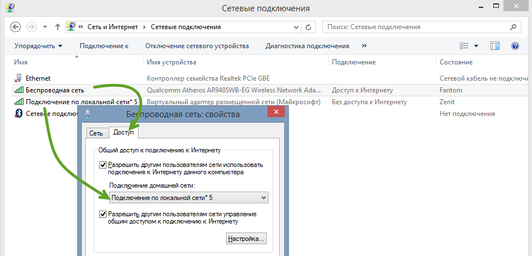
Task: Select the Bluetooth network connection icon
Action: pos(18,114)
